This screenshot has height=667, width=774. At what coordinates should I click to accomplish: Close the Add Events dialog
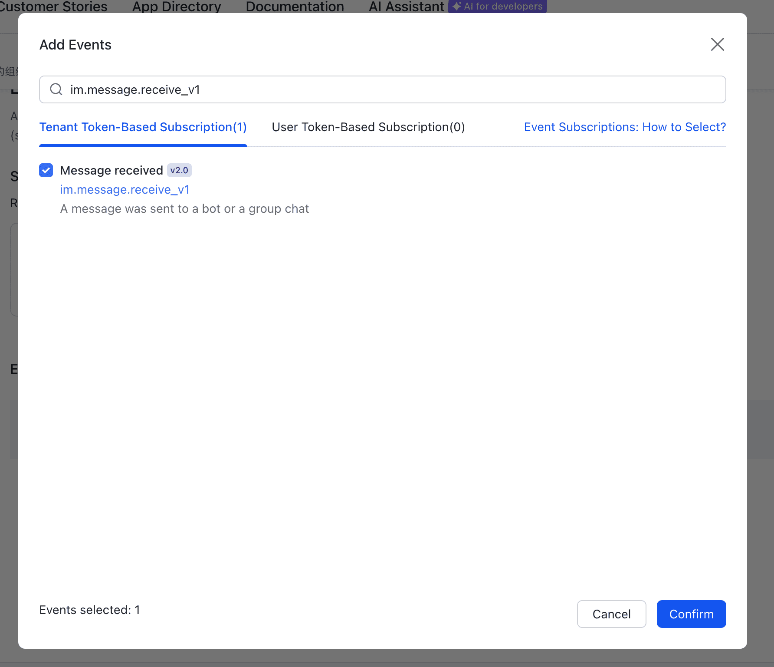tap(717, 44)
